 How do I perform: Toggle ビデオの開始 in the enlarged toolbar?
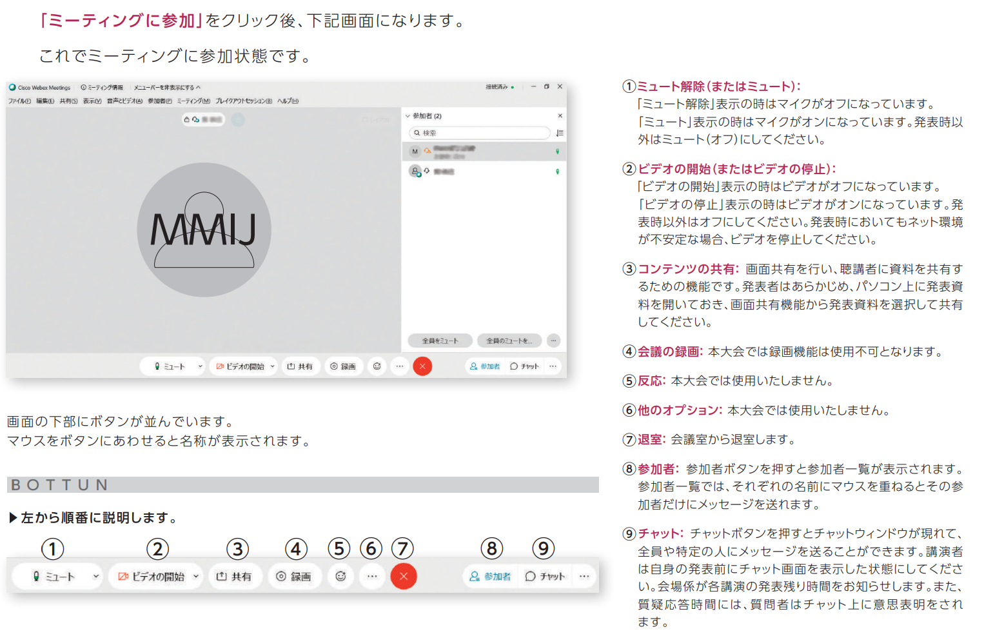coord(152,576)
